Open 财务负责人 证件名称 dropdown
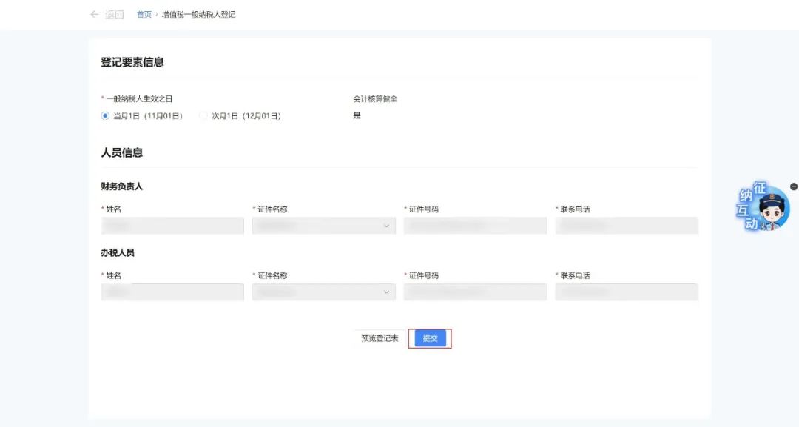This screenshot has height=427, width=799. tap(323, 226)
